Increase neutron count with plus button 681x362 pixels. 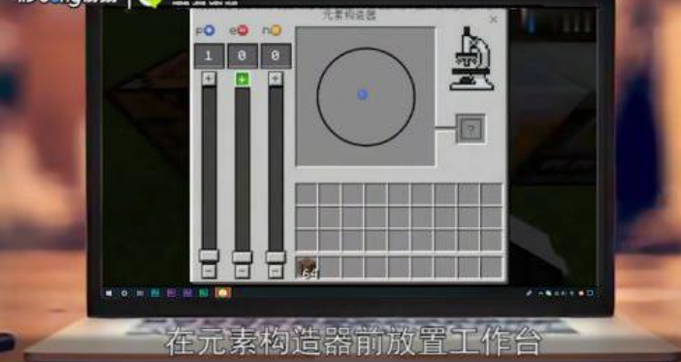coord(276,79)
